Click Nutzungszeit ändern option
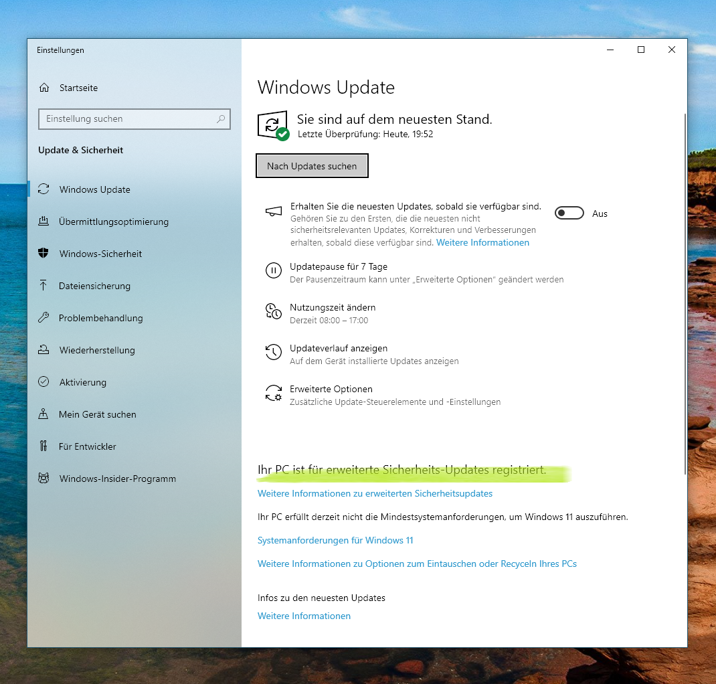 [321, 314]
